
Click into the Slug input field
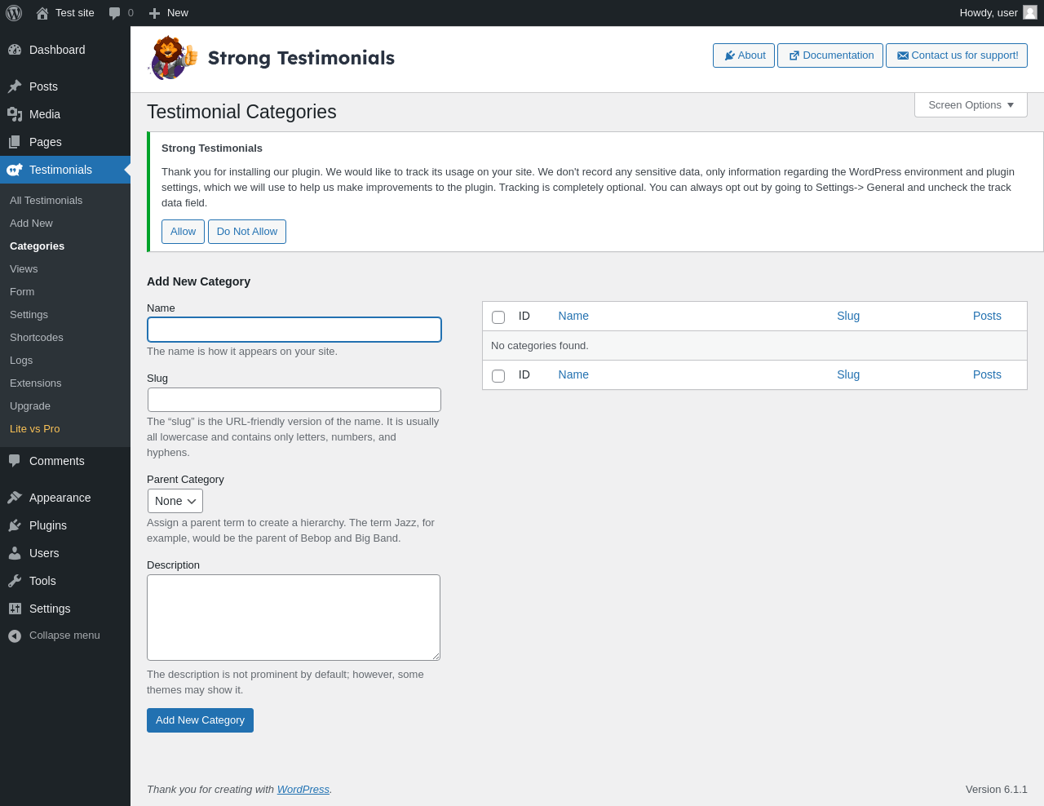click(x=294, y=400)
